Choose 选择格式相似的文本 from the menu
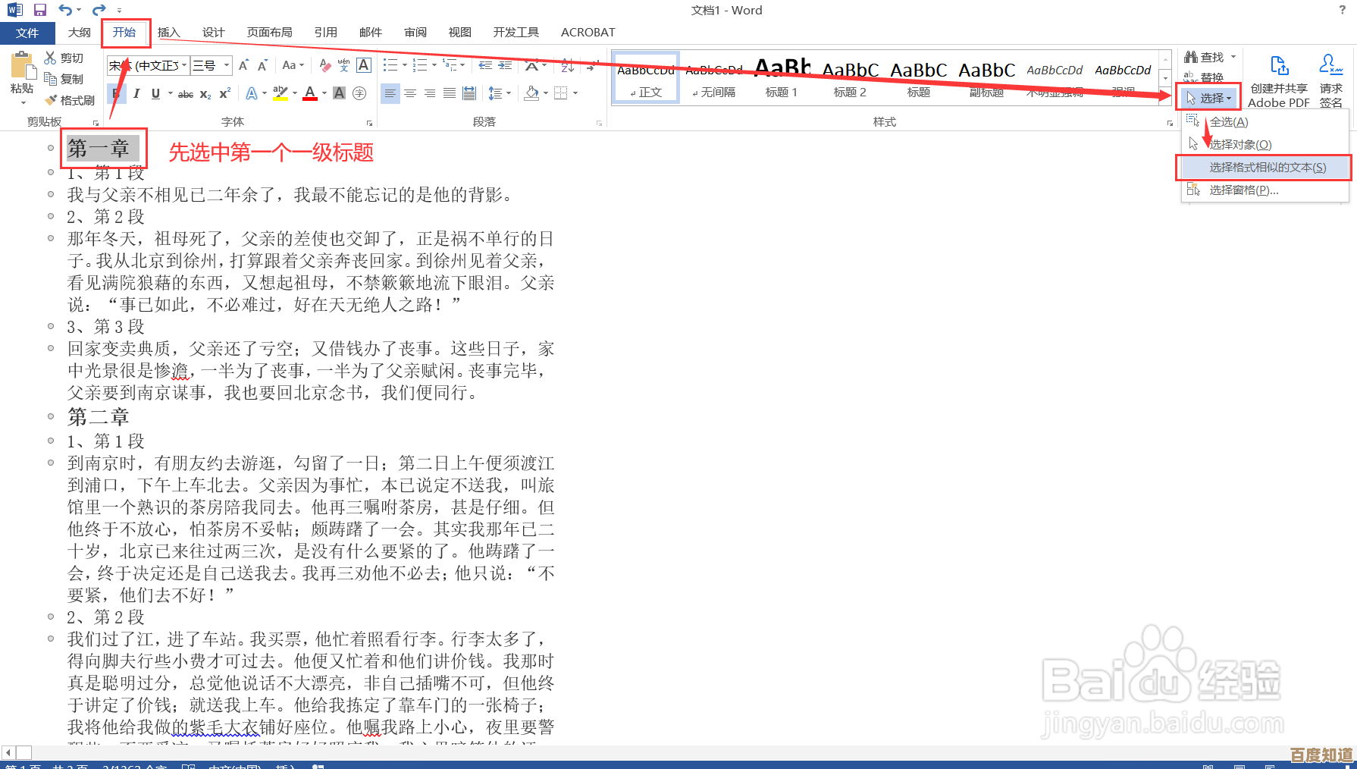This screenshot has height=769, width=1357. (1267, 168)
